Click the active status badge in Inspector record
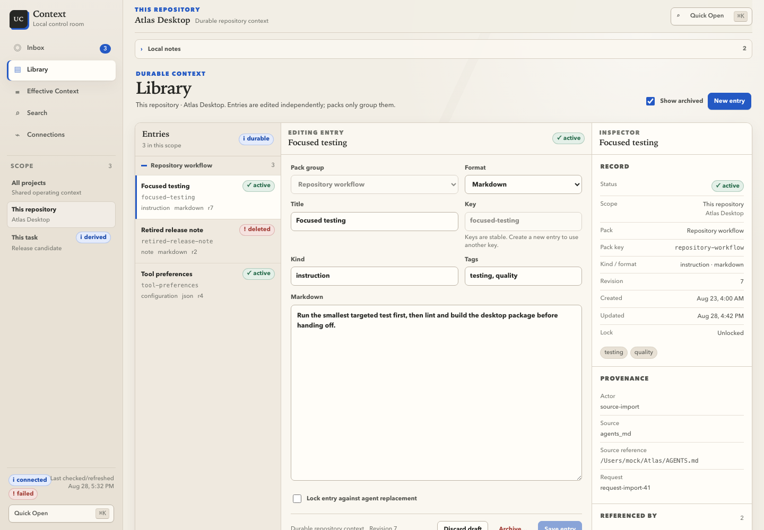This screenshot has height=530, width=764. [x=727, y=186]
